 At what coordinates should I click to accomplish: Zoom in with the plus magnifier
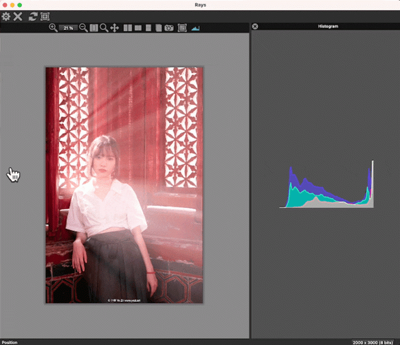(x=53, y=27)
